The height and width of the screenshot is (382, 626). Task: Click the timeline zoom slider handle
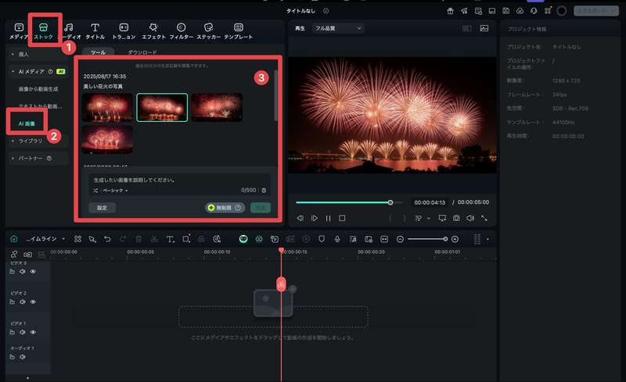pyautogui.click(x=445, y=239)
